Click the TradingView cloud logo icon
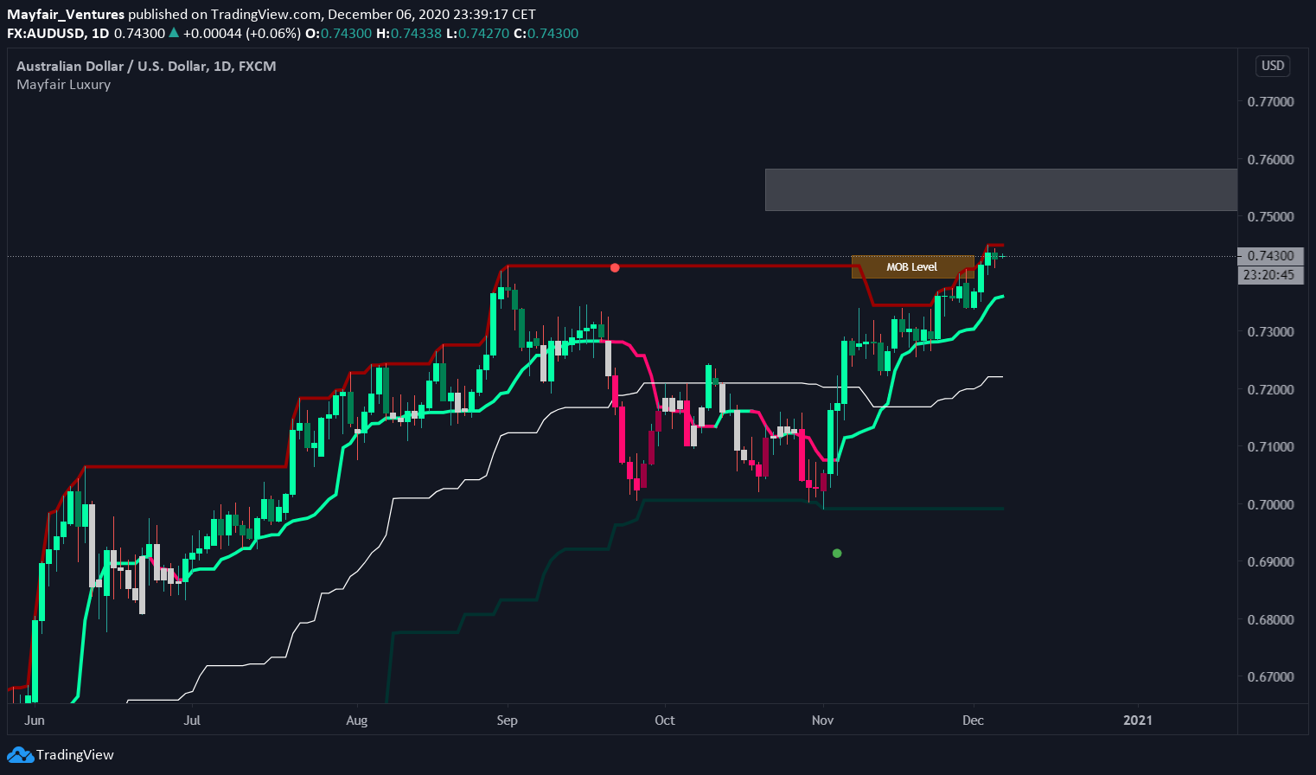The width and height of the screenshot is (1316, 775). tap(20, 754)
